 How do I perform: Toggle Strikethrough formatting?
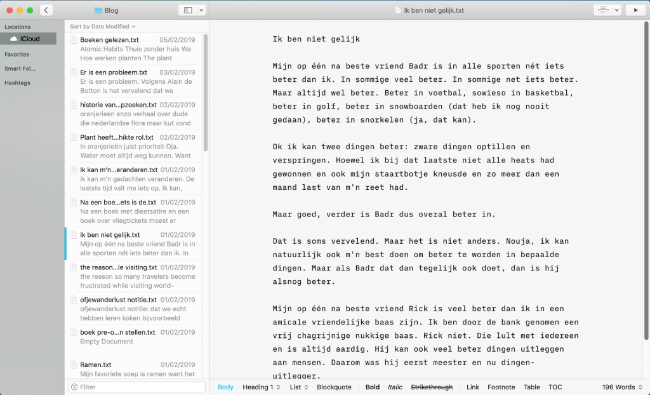point(432,387)
